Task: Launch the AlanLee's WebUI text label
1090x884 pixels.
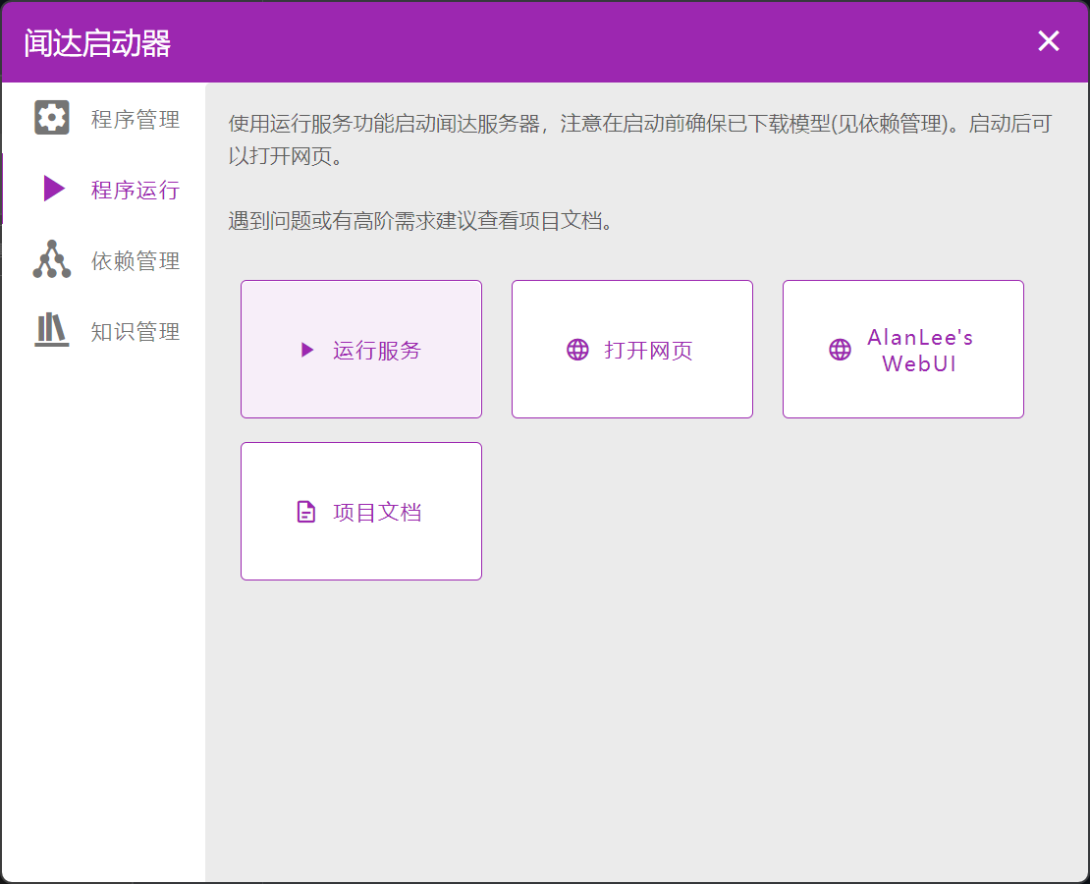Action: 920,351
